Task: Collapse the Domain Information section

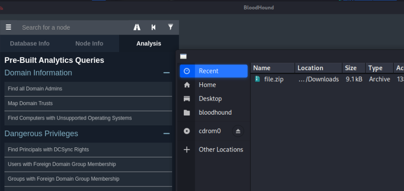Action: click(166, 73)
